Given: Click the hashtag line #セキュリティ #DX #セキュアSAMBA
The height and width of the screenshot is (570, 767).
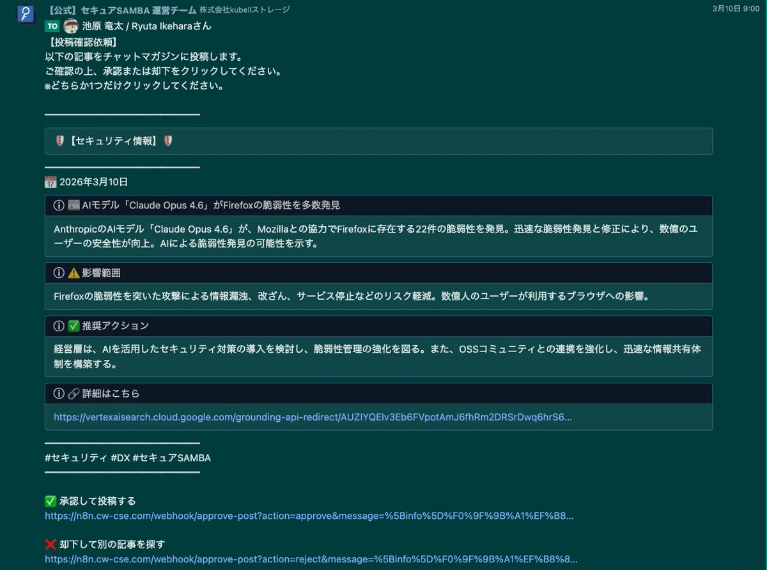Looking at the screenshot, I should click(128, 458).
